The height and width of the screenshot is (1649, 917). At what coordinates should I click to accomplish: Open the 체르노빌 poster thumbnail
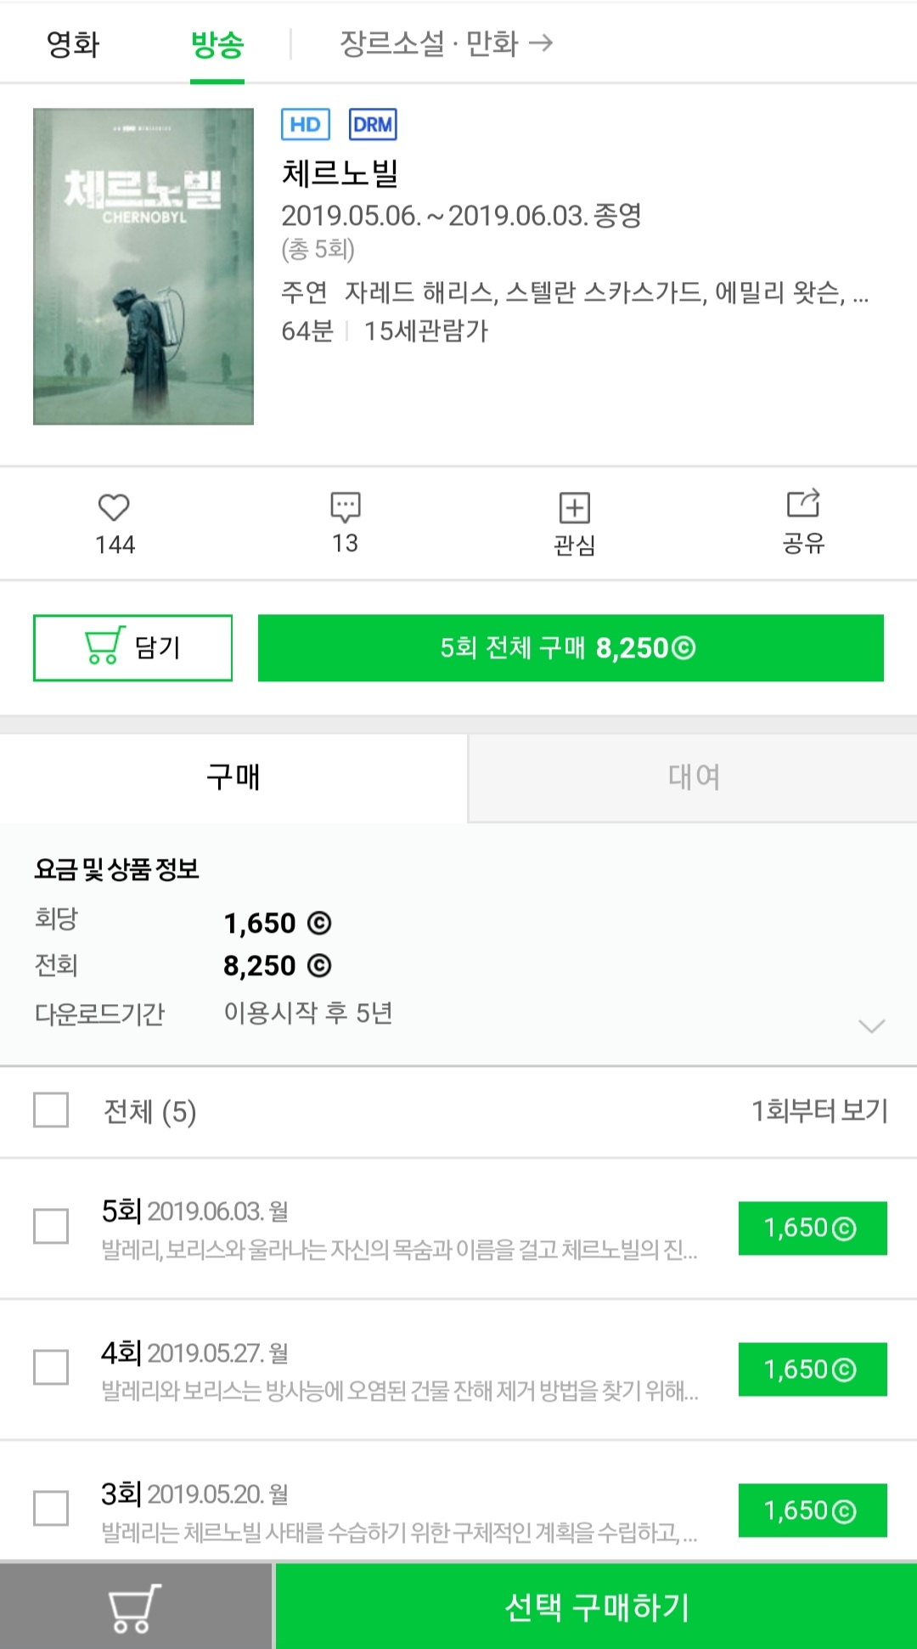[143, 266]
